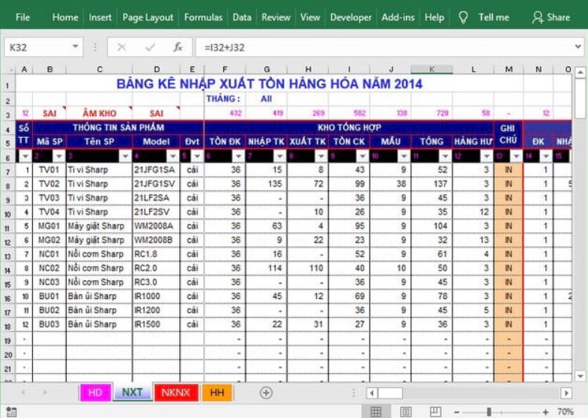Select model cell IR1500

tap(156, 324)
